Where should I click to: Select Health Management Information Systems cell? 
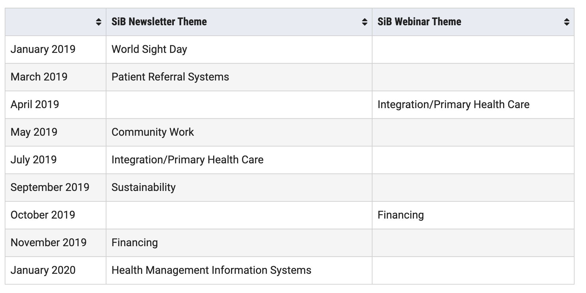pyautogui.click(x=239, y=270)
